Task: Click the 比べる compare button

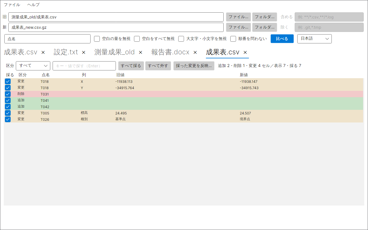Action: coord(282,39)
